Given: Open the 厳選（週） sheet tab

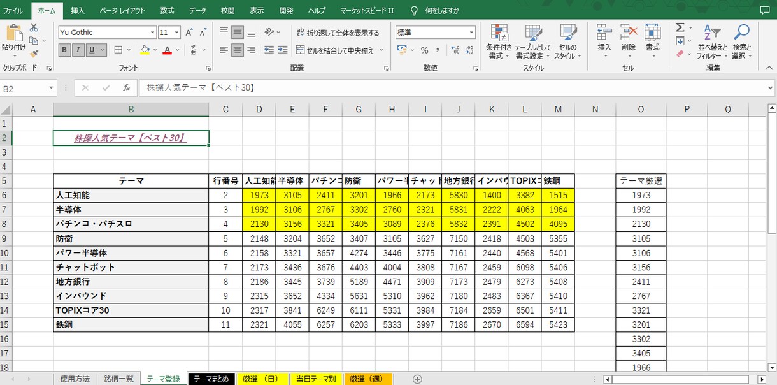Looking at the screenshot, I should 367,379.
